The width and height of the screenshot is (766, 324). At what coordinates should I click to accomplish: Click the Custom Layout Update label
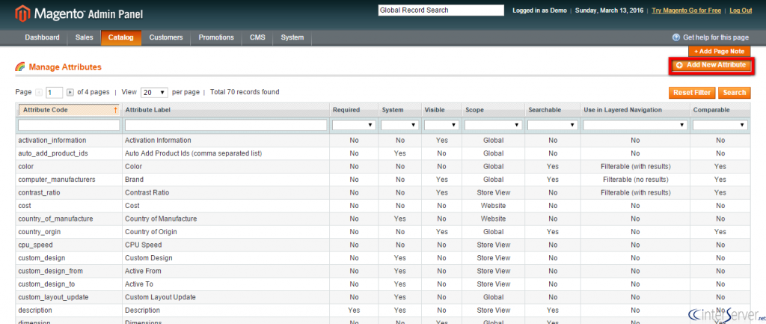(x=161, y=297)
